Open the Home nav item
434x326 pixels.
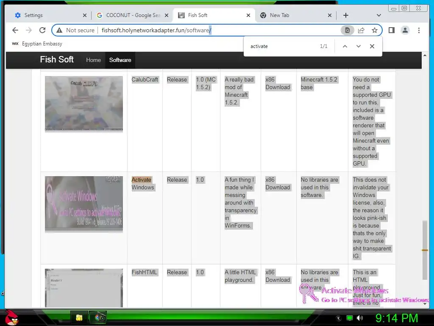click(93, 60)
